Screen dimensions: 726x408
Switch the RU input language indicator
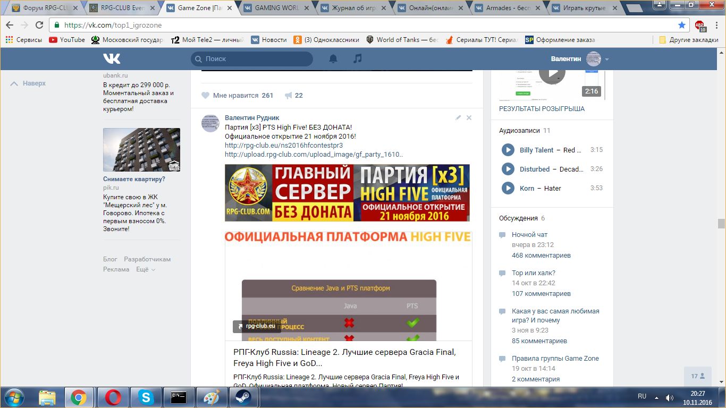642,397
